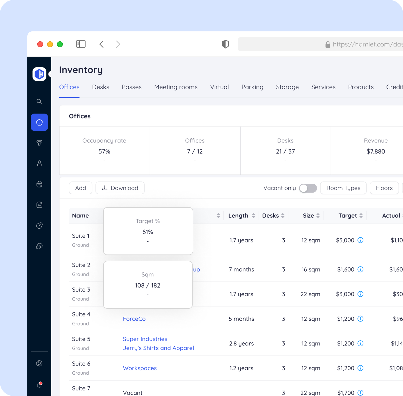This screenshot has height=396, width=403.
Task: Click the browser address bar
Action: click(320, 44)
